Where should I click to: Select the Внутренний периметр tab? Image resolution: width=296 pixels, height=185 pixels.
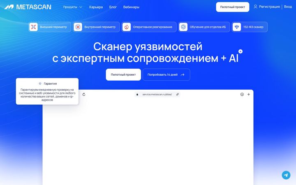point(96,27)
